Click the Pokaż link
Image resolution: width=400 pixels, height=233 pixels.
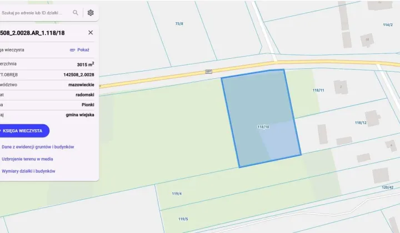coord(83,50)
